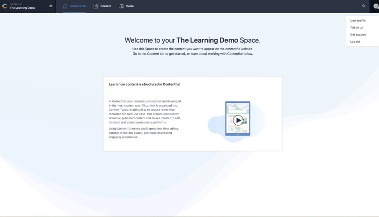Click the Contentful logo icon
Viewport: 379px width, 217px height.
click(5, 6)
